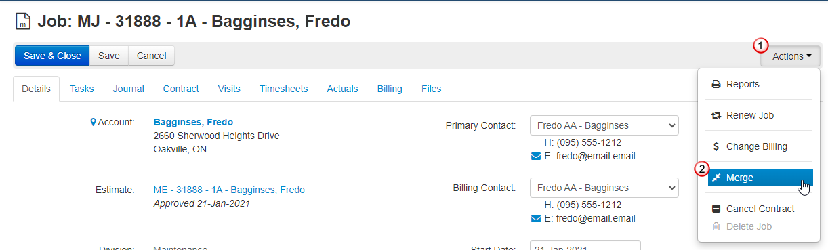Click the renew arrows icon in menu
828x250 pixels.
coord(716,116)
